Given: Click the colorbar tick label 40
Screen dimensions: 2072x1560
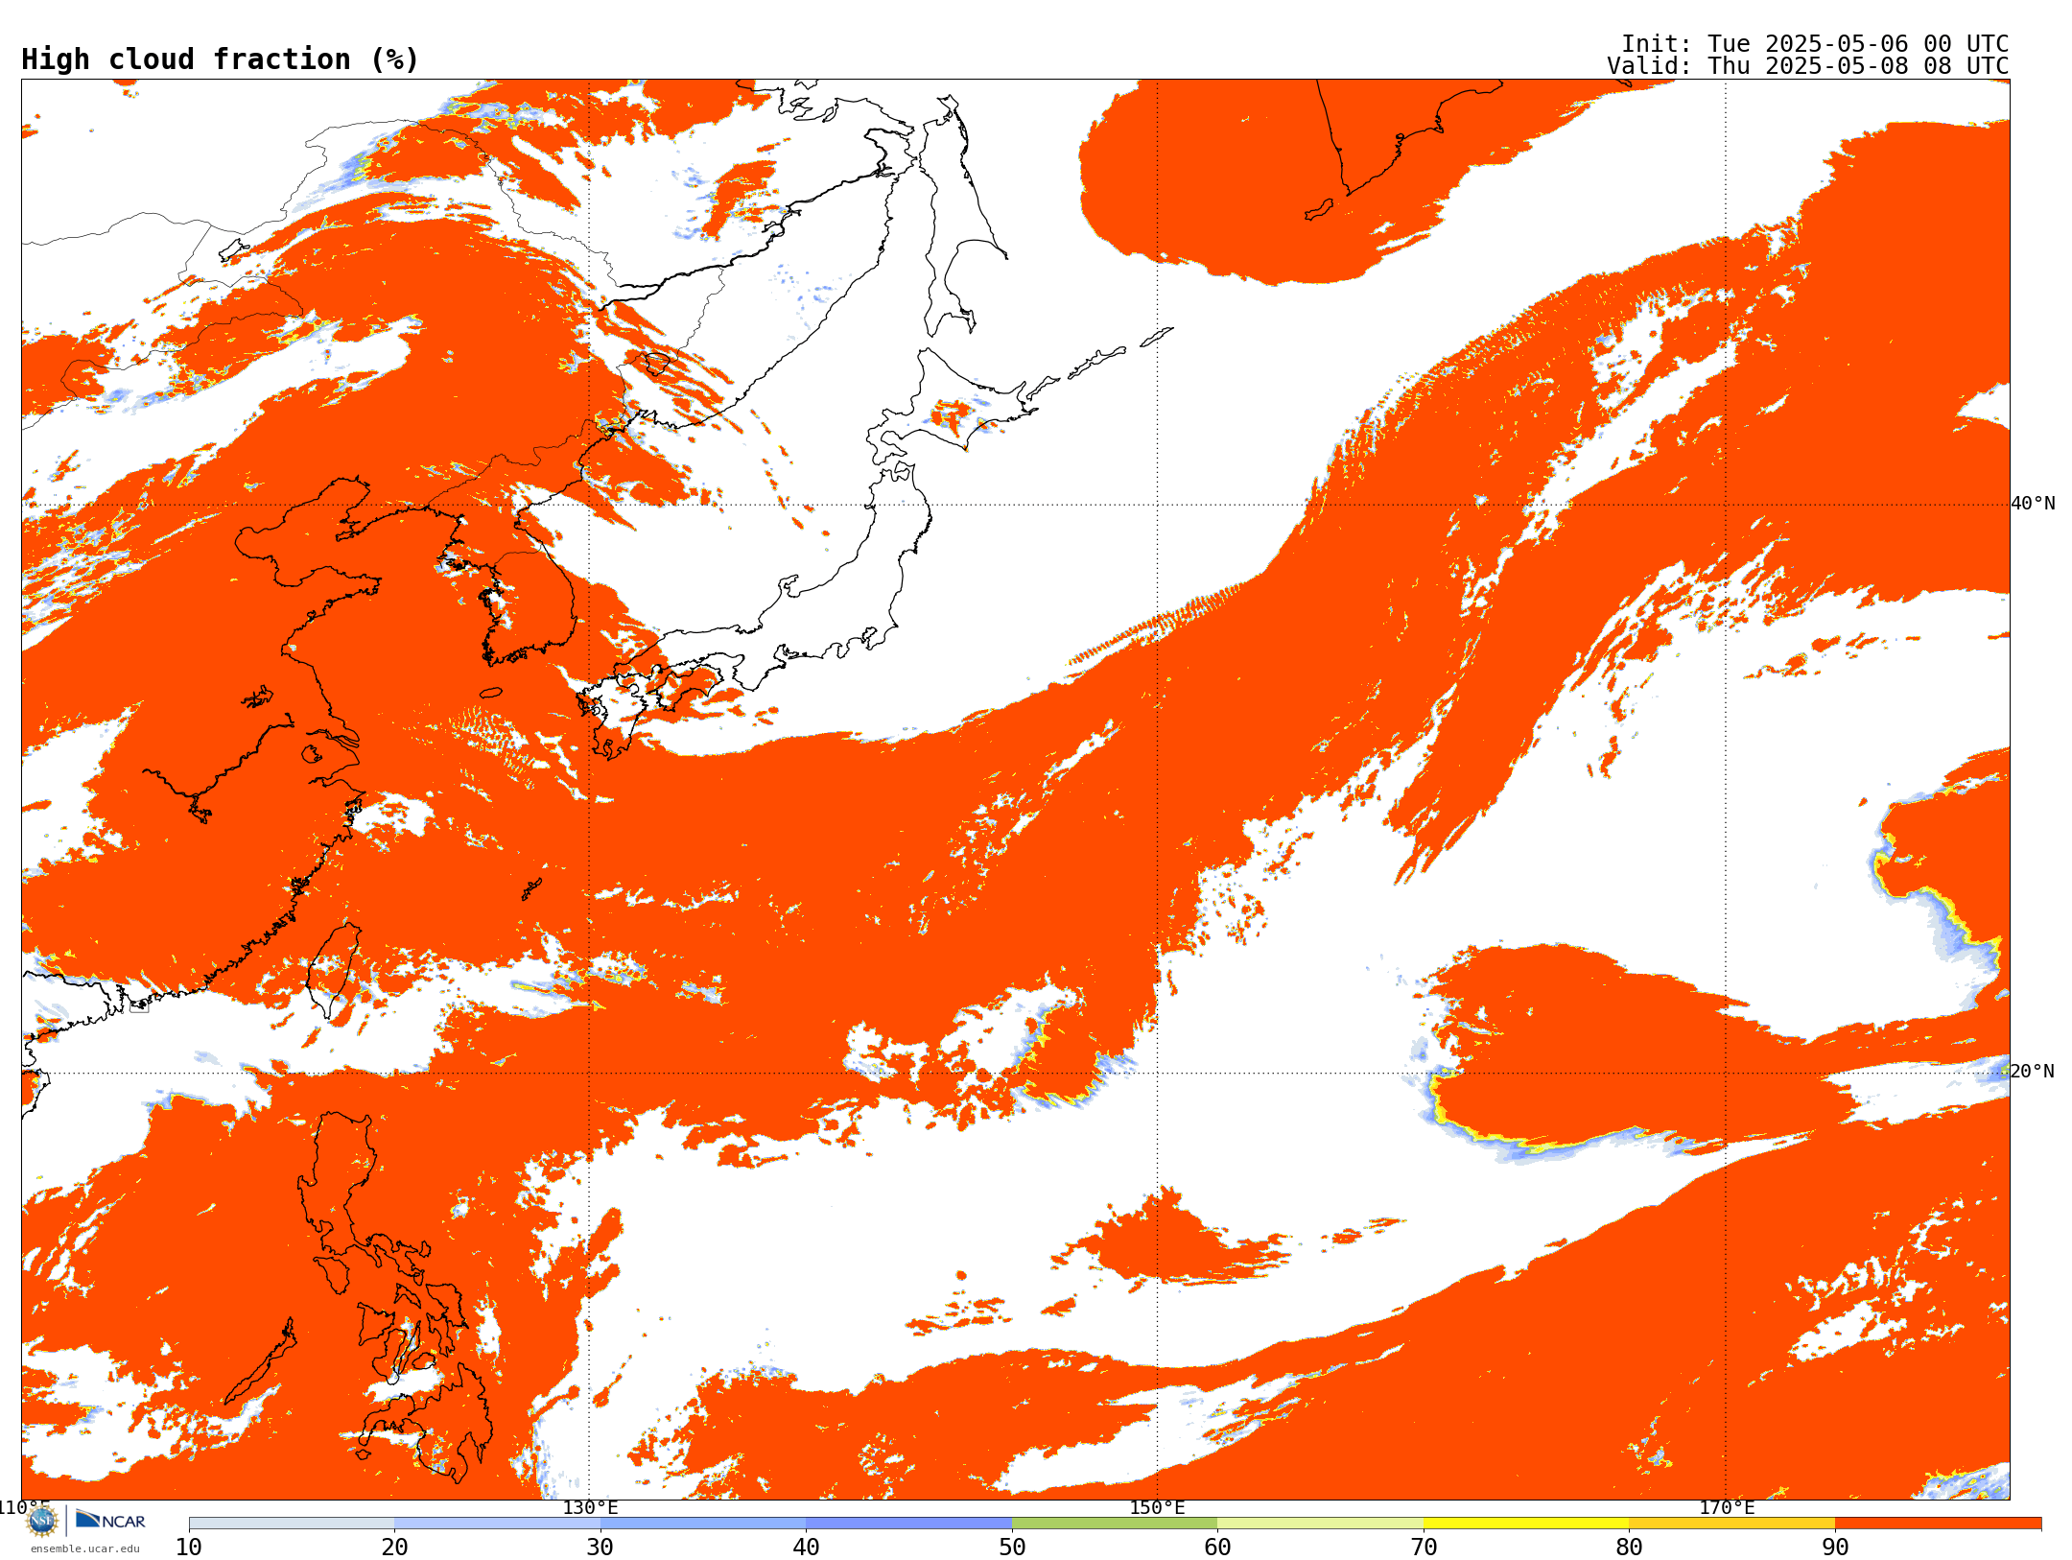Looking at the screenshot, I should tap(806, 1548).
